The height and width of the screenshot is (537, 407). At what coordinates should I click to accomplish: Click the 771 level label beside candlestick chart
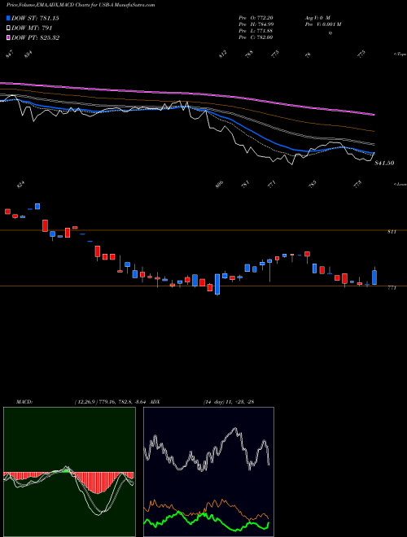point(392,288)
